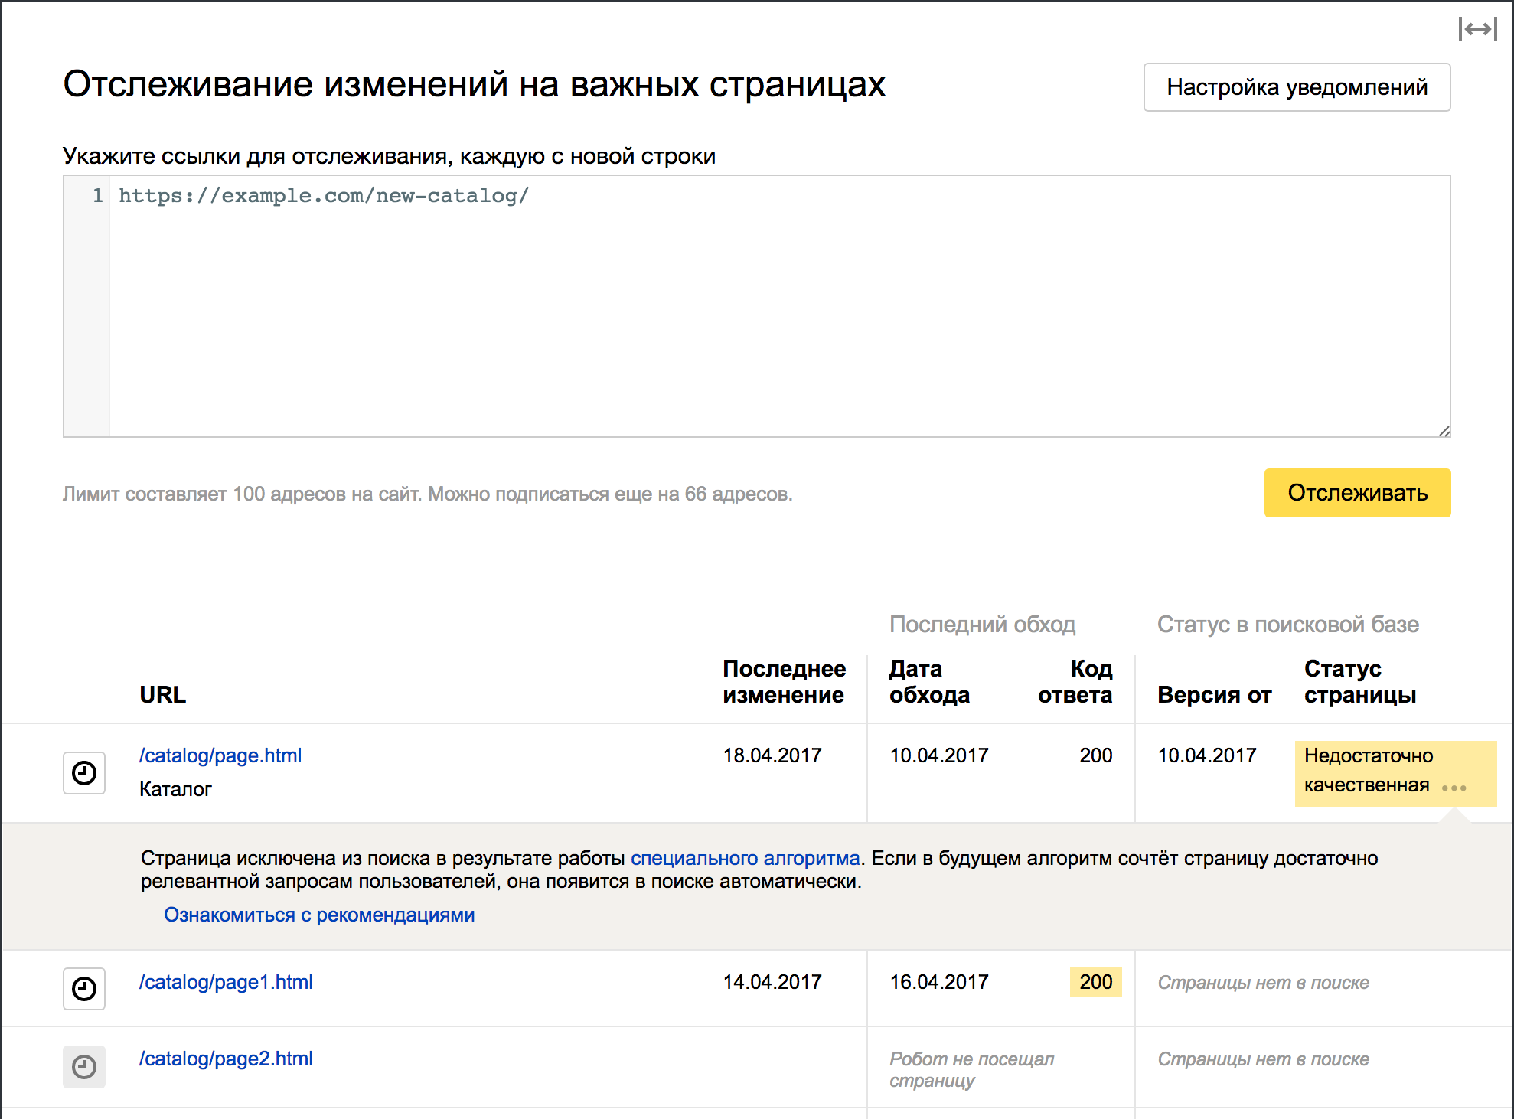The width and height of the screenshot is (1514, 1119).
Task: Click highlighted 200 response code for page1
Action: [x=1095, y=982]
